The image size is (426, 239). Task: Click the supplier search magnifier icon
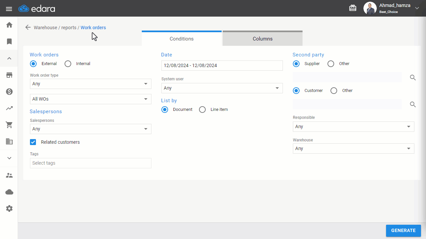point(413,78)
